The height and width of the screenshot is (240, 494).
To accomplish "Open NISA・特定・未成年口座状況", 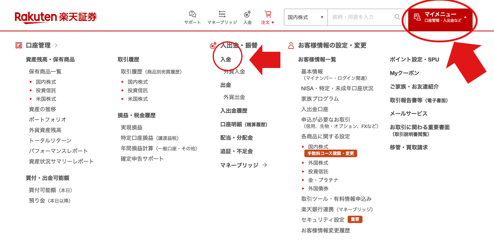I will pyautogui.click(x=337, y=88).
